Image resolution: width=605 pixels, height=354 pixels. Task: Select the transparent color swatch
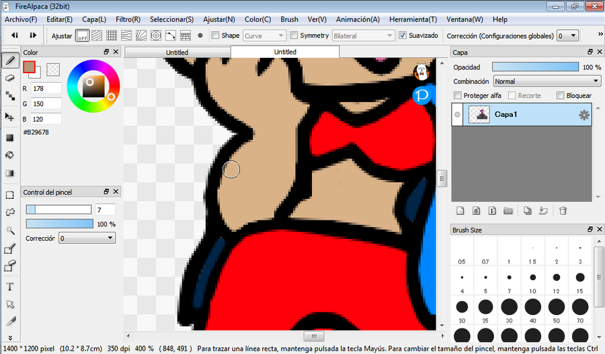click(53, 69)
